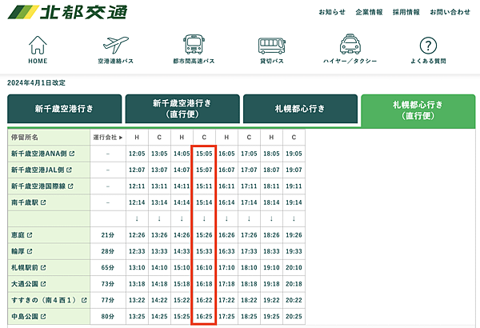Open the 企業情報 menu link
This screenshot has height=328, width=480.
pyautogui.click(x=369, y=12)
